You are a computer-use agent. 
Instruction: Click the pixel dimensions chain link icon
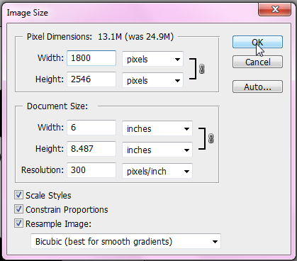[x=201, y=69]
